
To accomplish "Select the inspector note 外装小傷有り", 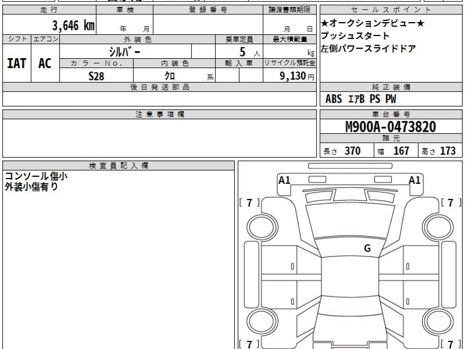I will coord(31,187).
